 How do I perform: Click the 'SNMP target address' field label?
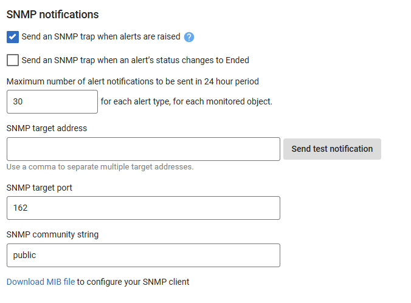(47, 128)
